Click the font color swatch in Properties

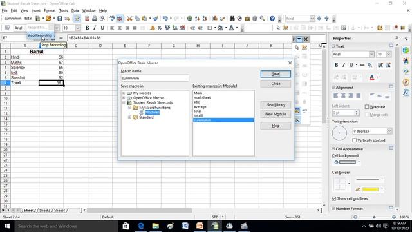(x=371, y=77)
